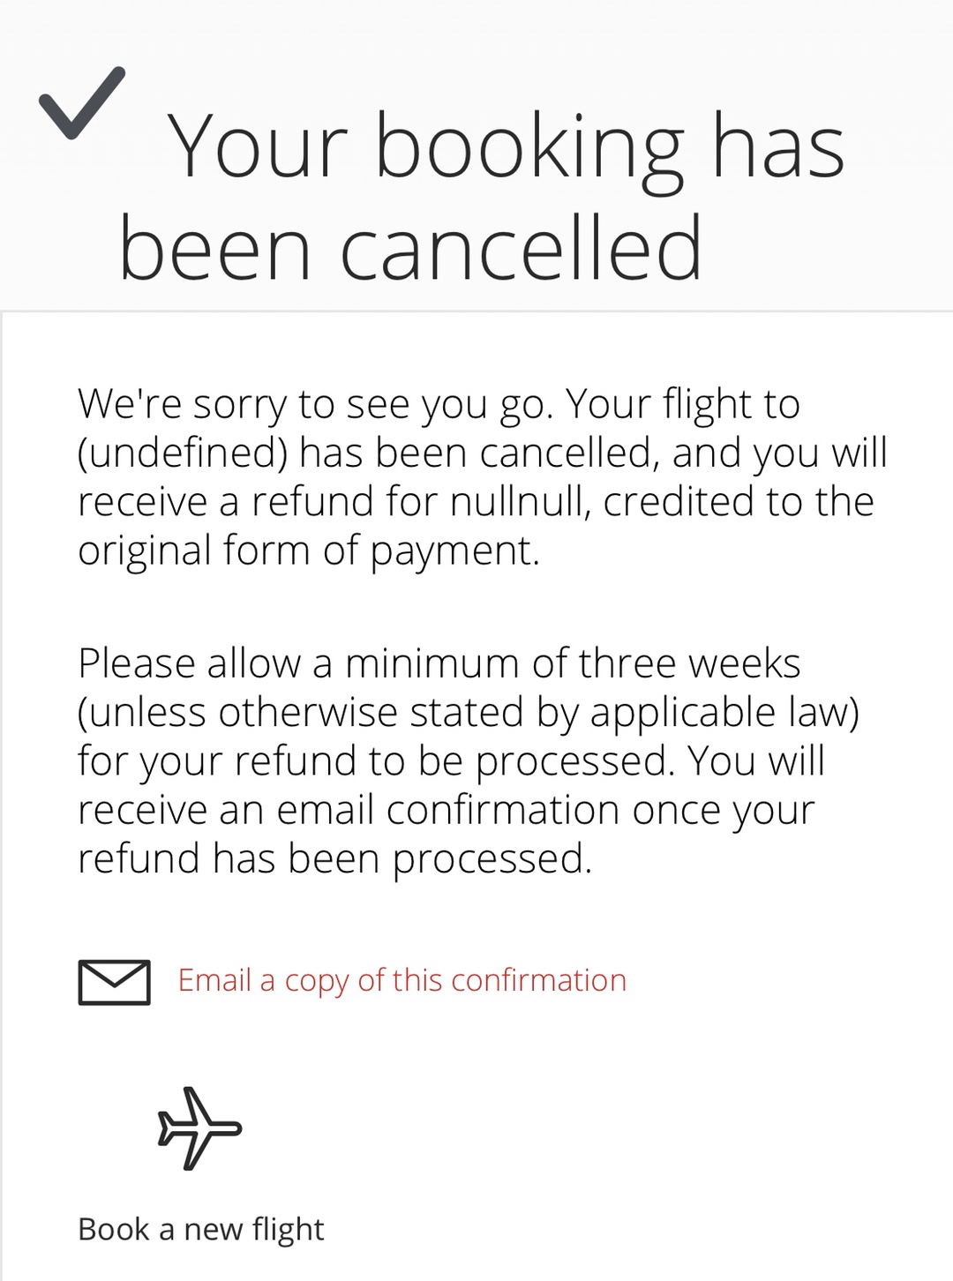Viewport: 953px width, 1281px height.
Task: Select the 'Book a new flight' label
Action: [x=200, y=1229]
